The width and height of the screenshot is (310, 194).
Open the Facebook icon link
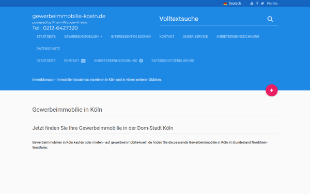point(257,4)
